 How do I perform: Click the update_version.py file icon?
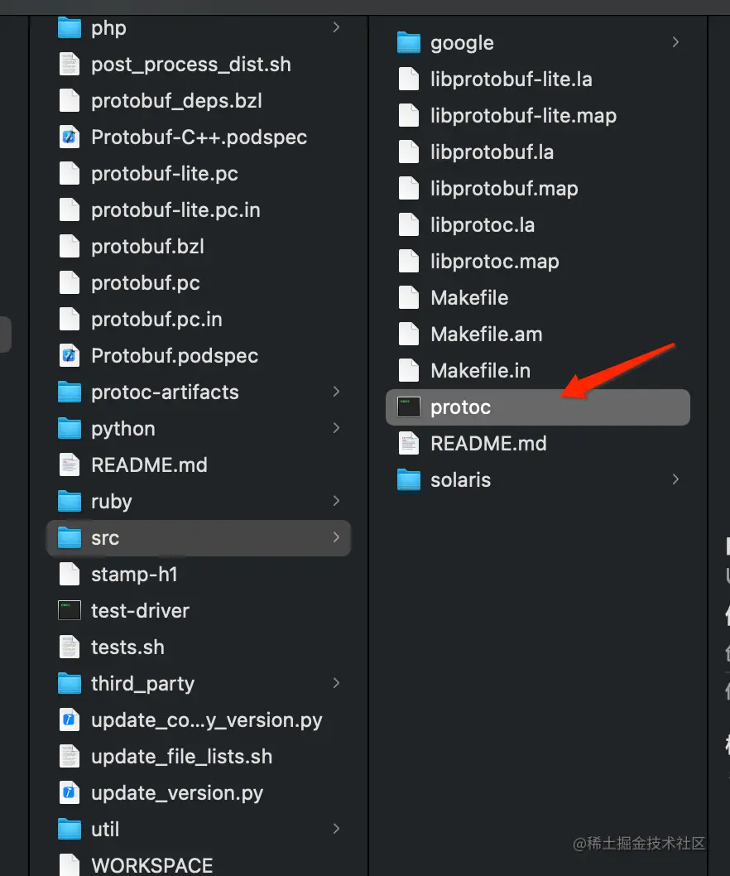point(70,792)
